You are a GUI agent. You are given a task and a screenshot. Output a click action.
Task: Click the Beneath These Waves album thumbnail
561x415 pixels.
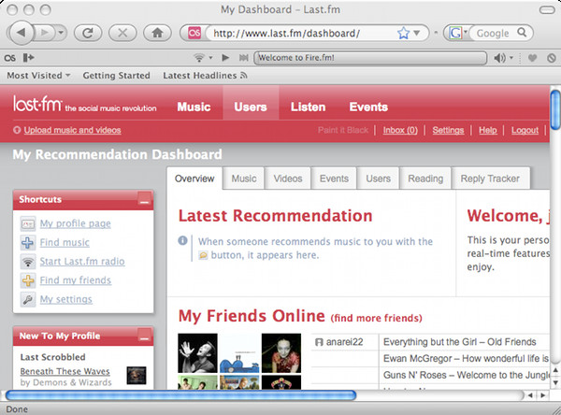coord(137,376)
